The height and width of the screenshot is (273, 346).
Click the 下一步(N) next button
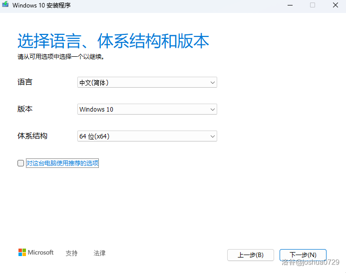tap(303, 255)
